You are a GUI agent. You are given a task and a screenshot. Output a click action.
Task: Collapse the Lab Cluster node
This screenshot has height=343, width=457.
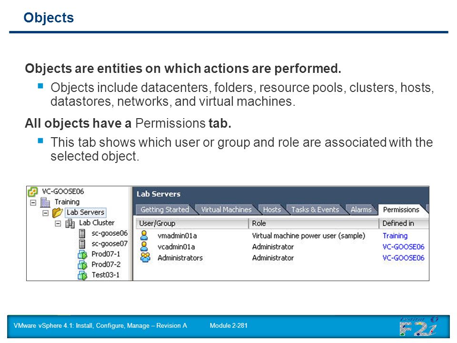[x=58, y=223]
